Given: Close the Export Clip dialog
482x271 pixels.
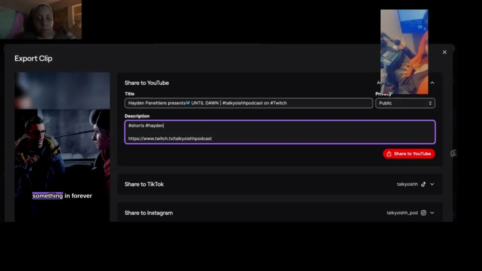Looking at the screenshot, I should click(x=444, y=52).
